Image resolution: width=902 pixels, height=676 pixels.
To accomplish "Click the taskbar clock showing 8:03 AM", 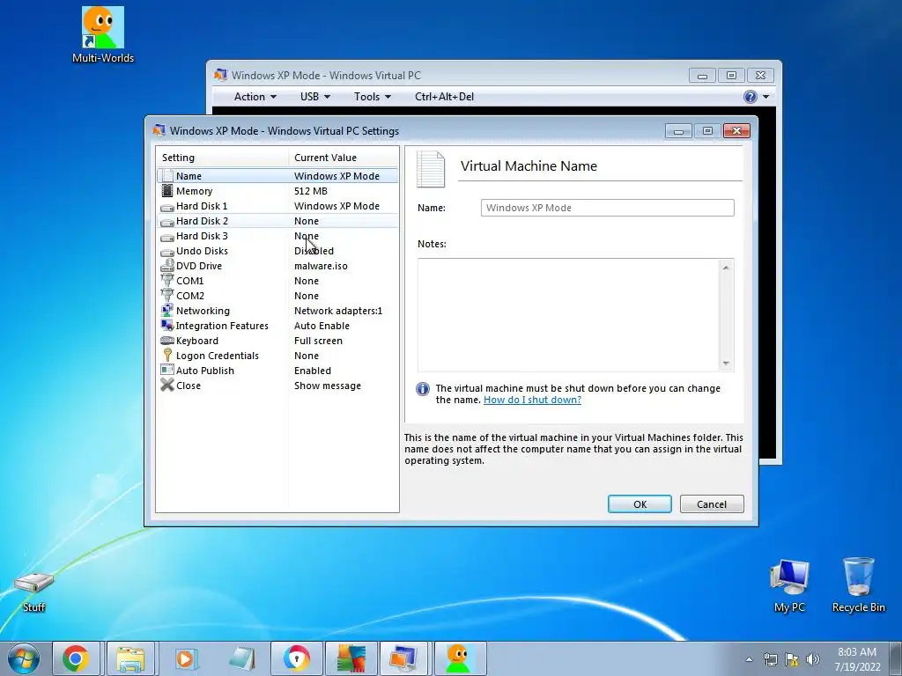I will point(857,659).
